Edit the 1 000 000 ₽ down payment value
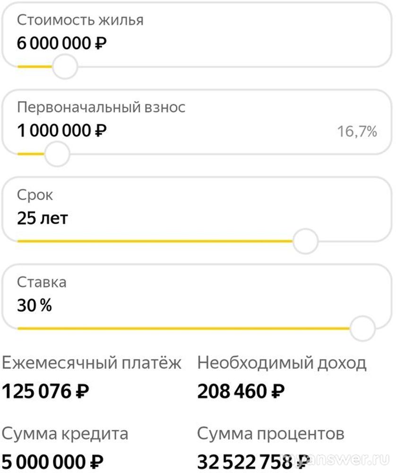This screenshot has height=473, width=396. (62, 131)
